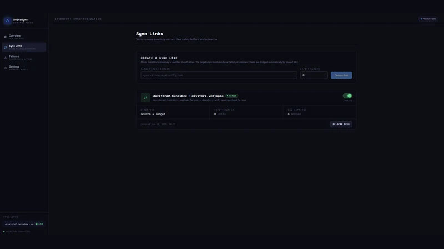
Task: Click the myshopify.com domains subtitle on the link card
Action: [x=199, y=100]
